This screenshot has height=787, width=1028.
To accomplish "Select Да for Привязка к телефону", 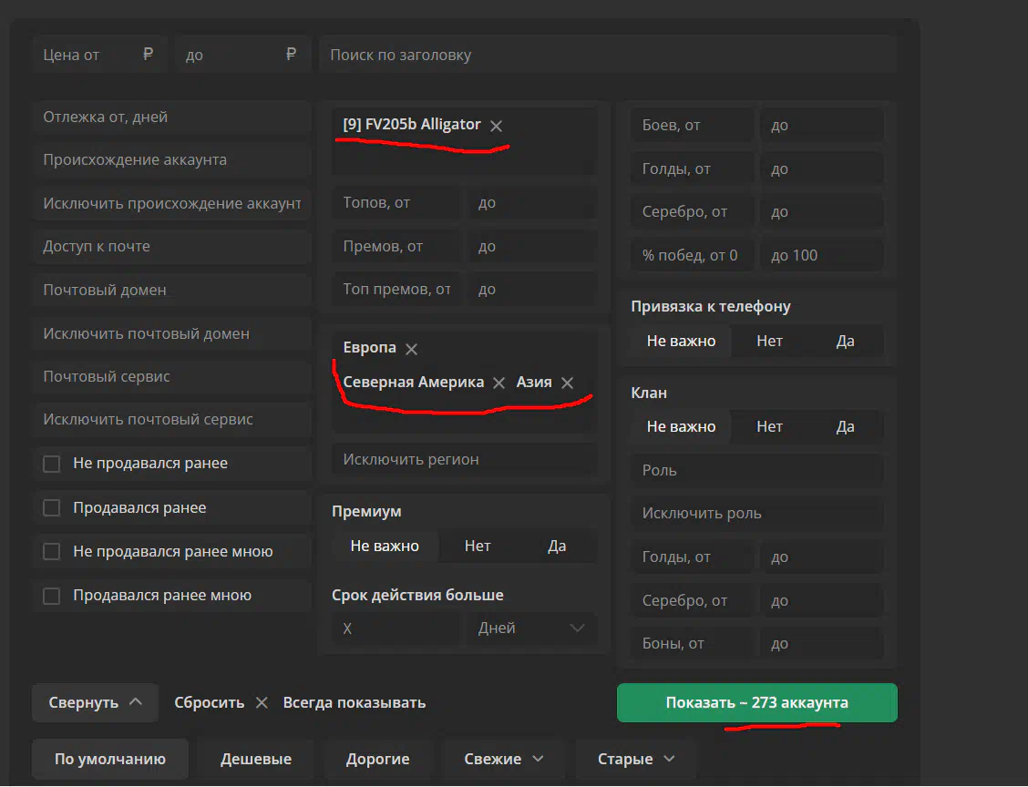I will [845, 341].
